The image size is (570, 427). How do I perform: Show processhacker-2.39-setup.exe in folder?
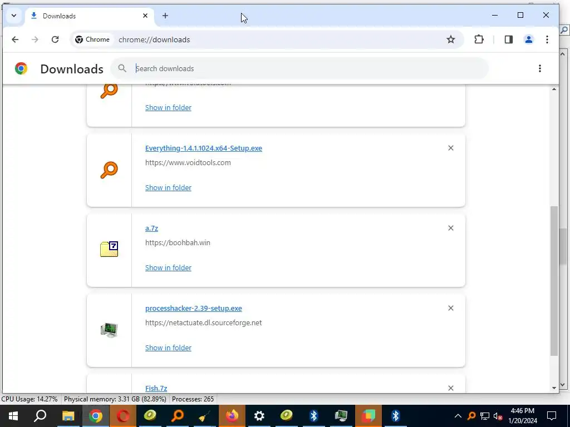coord(168,348)
